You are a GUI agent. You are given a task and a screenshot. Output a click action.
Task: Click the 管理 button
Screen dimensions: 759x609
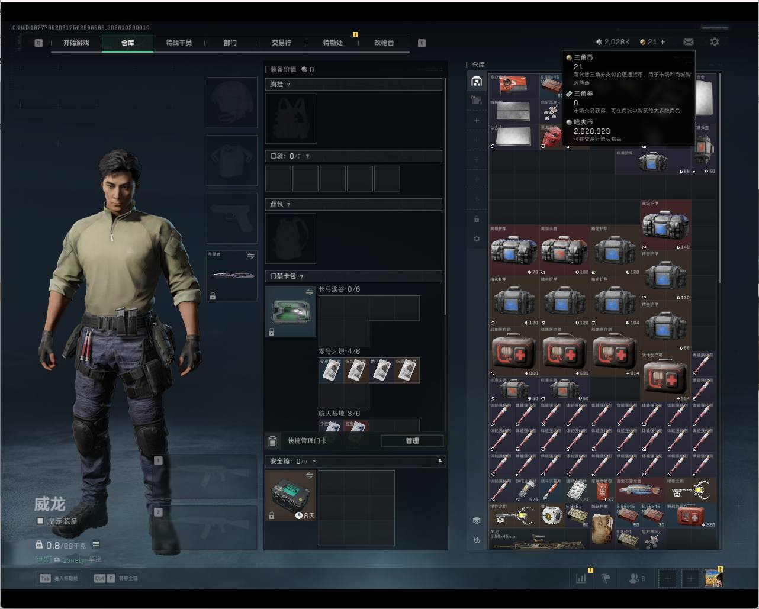click(412, 441)
